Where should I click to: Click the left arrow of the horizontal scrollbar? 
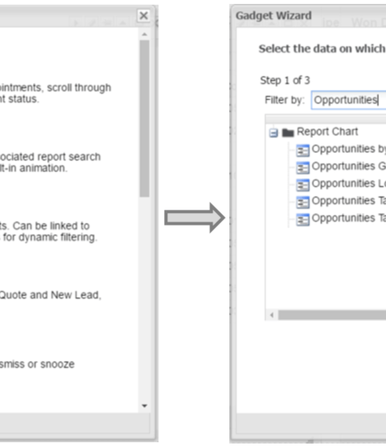(x=272, y=315)
